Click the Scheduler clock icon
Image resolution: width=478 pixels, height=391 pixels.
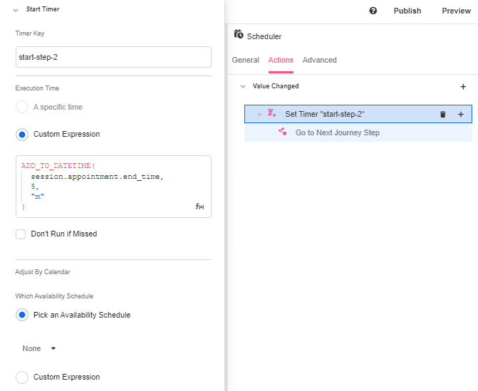pyautogui.click(x=239, y=34)
